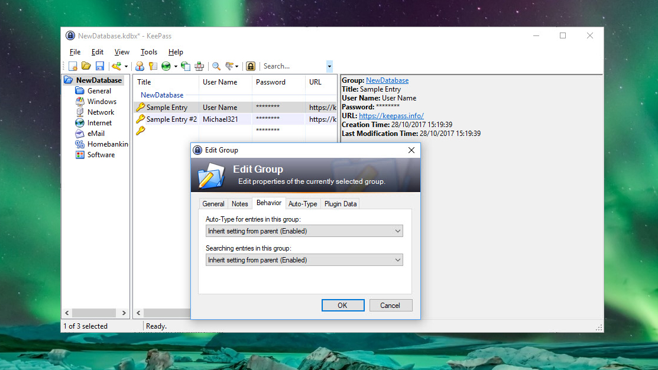This screenshot has height=370, width=658.
Task: Click the Password column header
Action: point(278,82)
